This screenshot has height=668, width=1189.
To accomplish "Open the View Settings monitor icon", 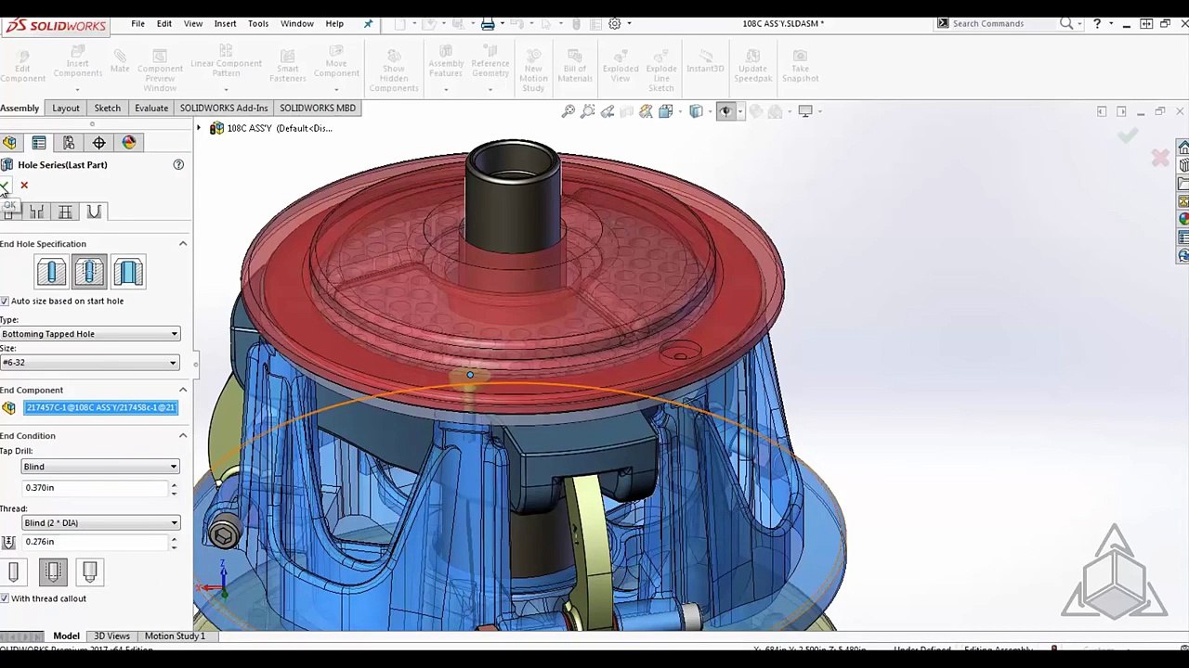I will (x=805, y=111).
